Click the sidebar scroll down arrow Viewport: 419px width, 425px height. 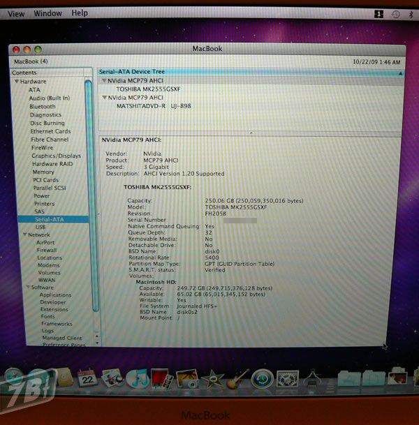[x=97, y=343]
